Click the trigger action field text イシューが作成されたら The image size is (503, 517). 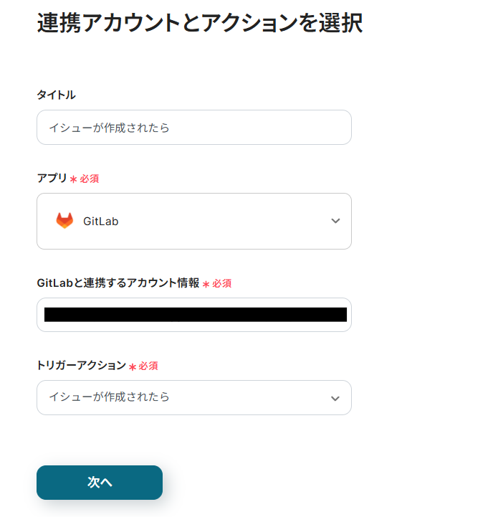coord(109,397)
